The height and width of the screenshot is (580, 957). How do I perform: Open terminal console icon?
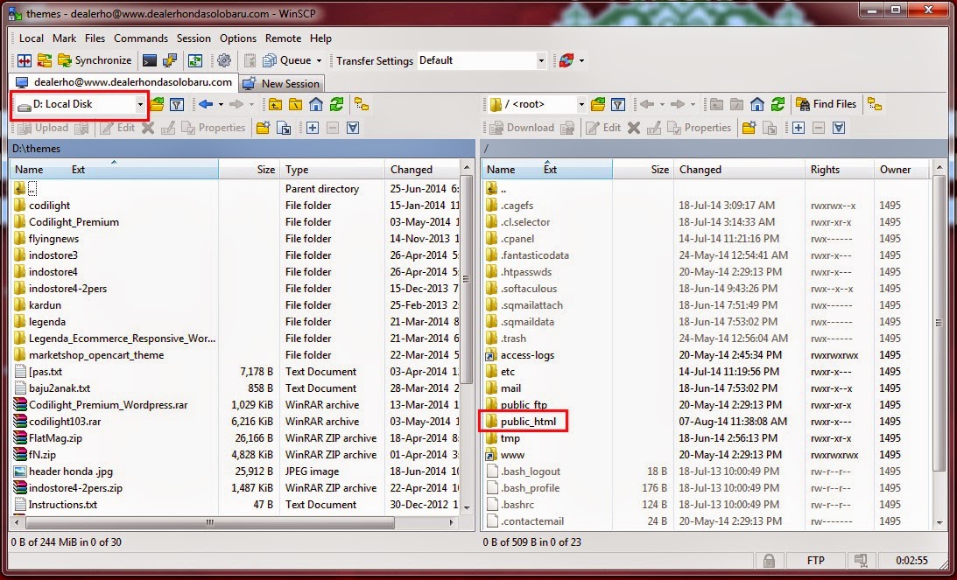click(x=150, y=60)
